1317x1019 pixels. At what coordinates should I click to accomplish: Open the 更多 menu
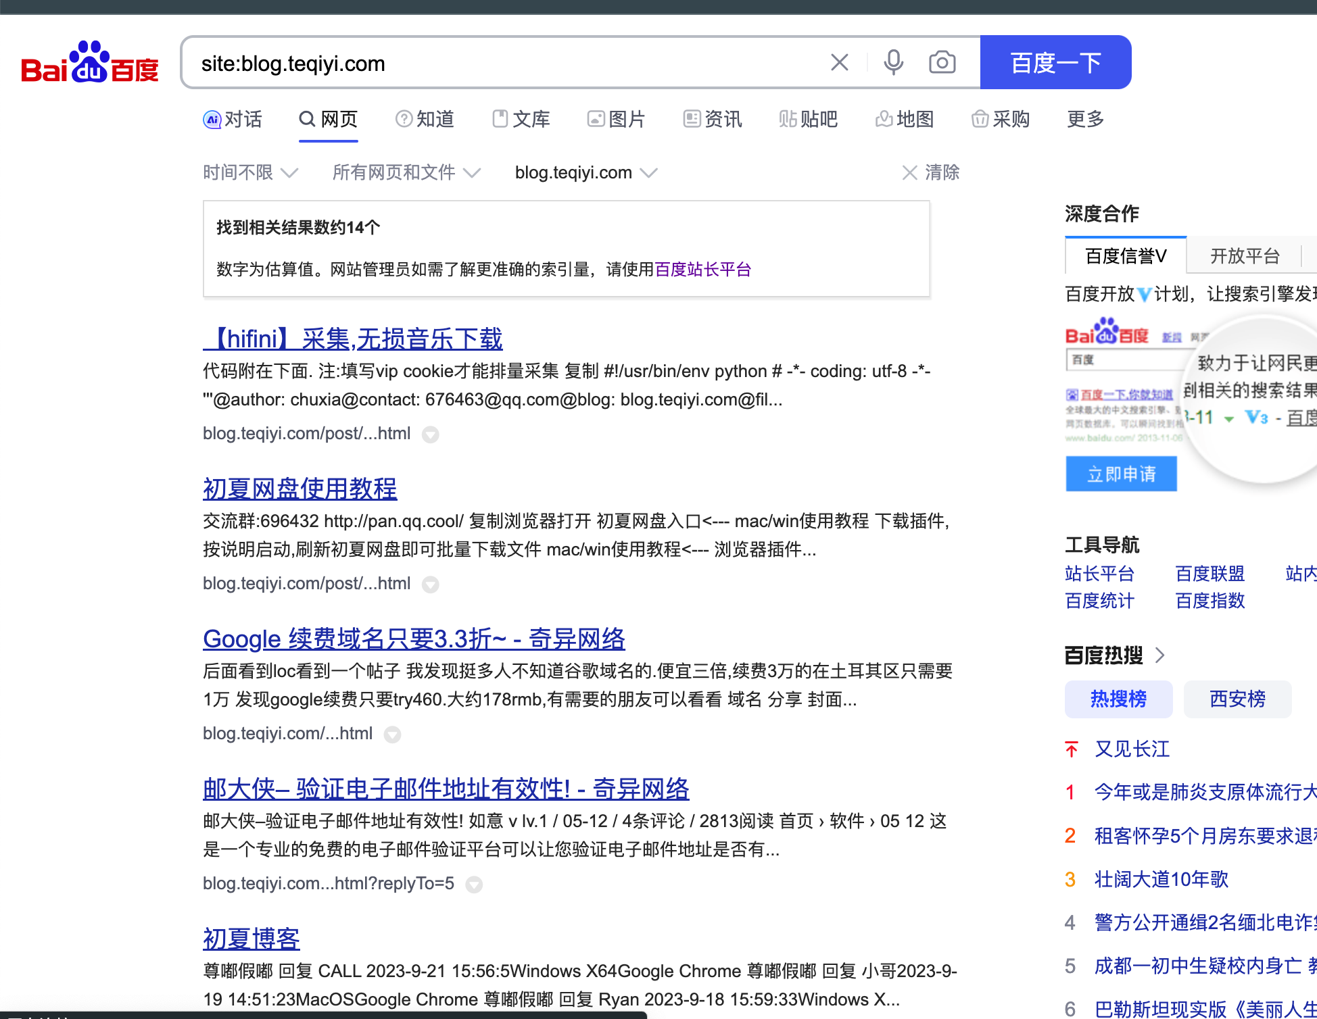pos(1086,119)
